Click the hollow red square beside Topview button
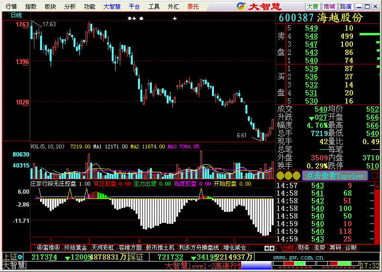 pos(375,176)
